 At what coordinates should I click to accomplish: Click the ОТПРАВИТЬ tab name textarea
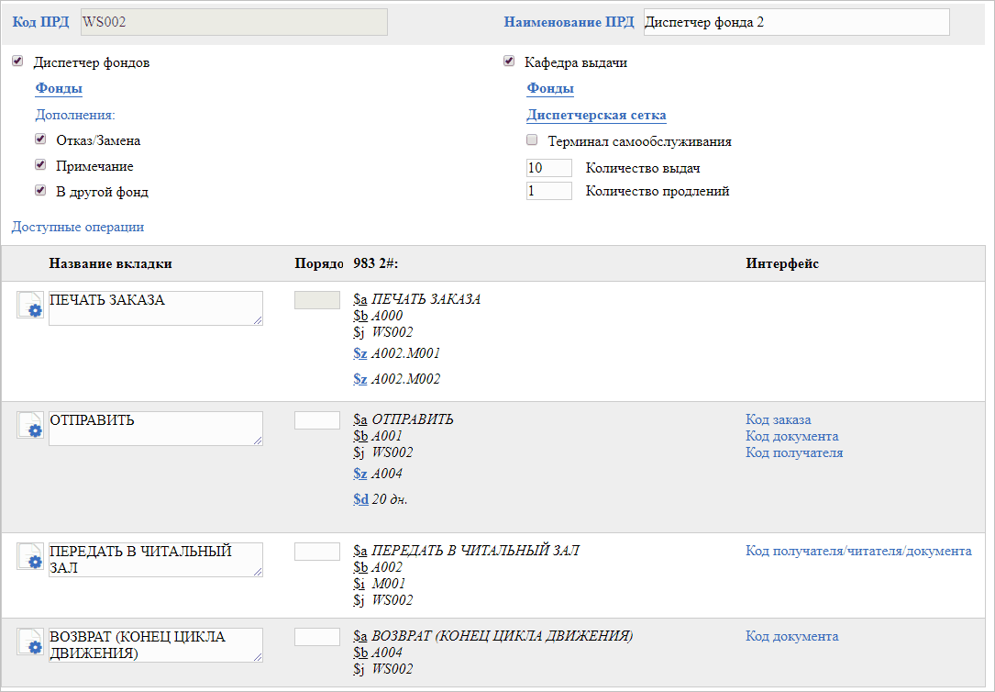155,429
